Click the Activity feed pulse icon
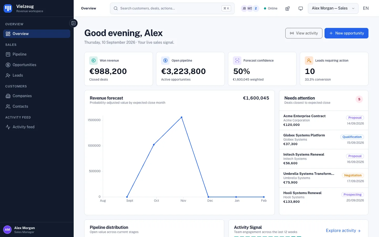The image size is (379, 237). point(8,127)
